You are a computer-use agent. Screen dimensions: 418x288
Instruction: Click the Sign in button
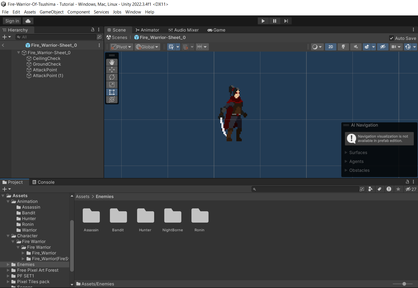(x=12, y=21)
